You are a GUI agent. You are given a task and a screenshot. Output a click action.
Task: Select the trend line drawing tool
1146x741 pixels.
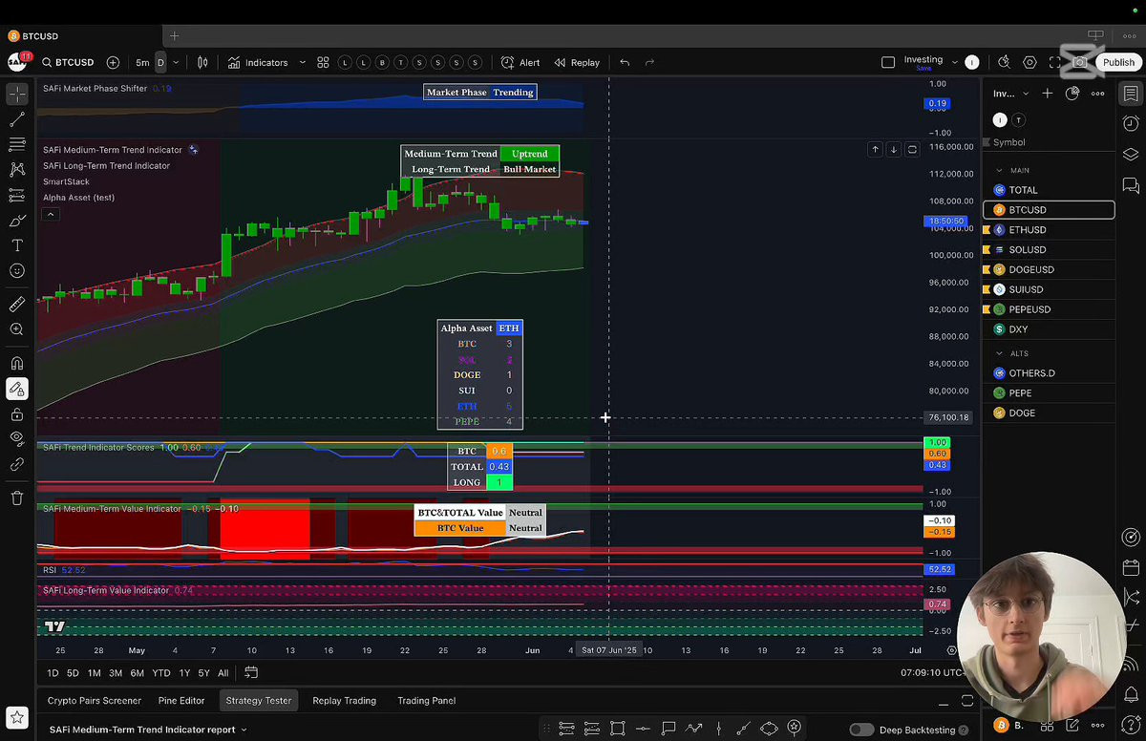point(17,119)
